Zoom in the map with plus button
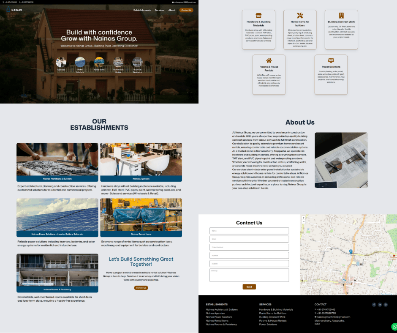This screenshot has width=397, height=333. (304, 218)
